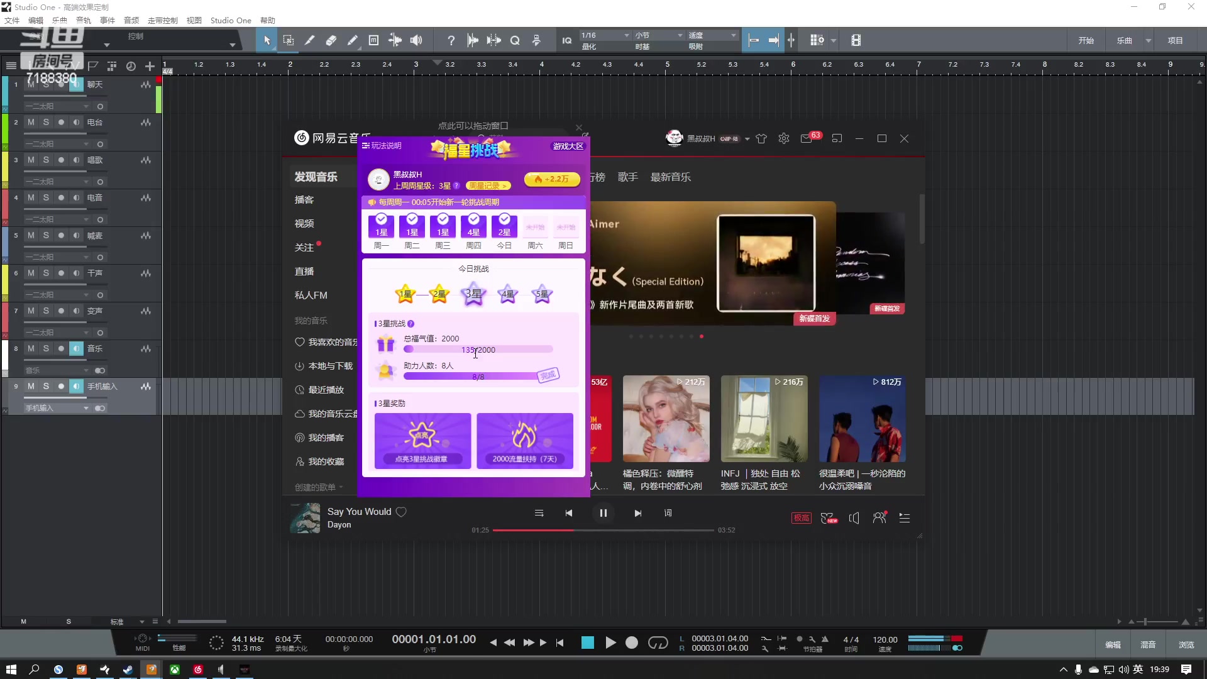Viewport: 1207px width, 679px height.
Task: Click the question mark help icon
Action: tap(451, 40)
